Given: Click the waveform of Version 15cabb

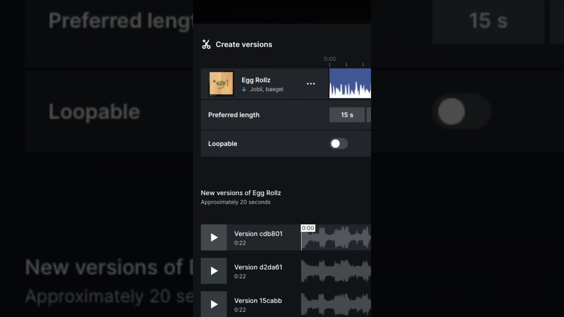Looking at the screenshot, I should tap(336, 304).
